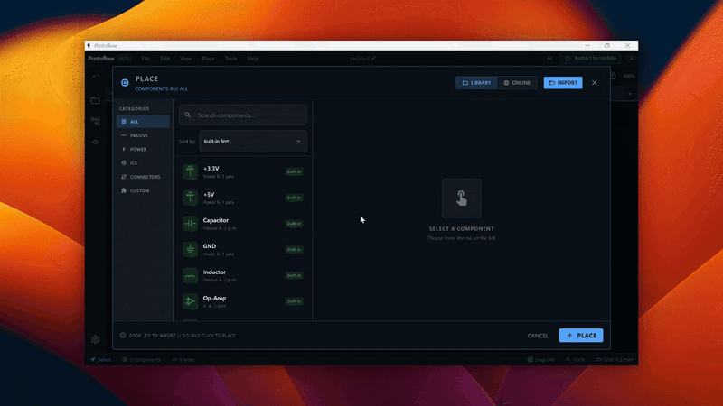Screen dimensions: 723x406
Task: Click Restart to Update button
Action: 591,59
